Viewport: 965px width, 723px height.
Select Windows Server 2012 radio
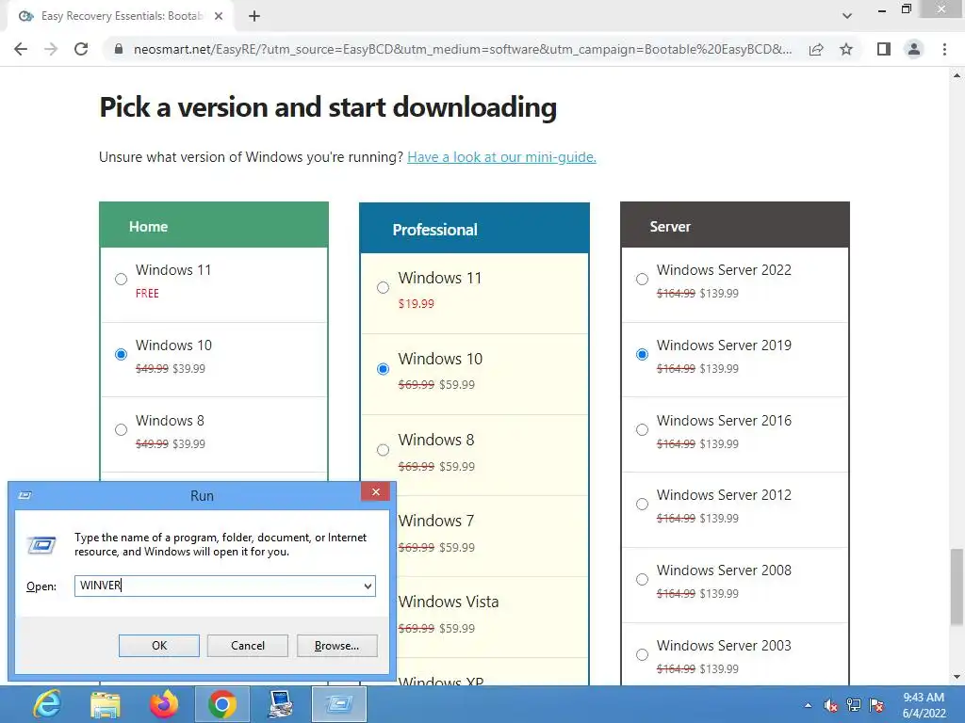pos(642,505)
